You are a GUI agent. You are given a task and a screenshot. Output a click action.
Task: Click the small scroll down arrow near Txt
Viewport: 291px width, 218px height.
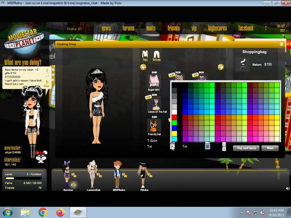pyautogui.click(x=224, y=149)
